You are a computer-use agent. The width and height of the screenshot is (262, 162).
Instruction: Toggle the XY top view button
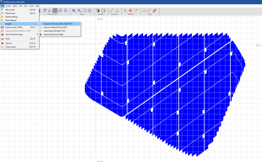pos(55,11)
